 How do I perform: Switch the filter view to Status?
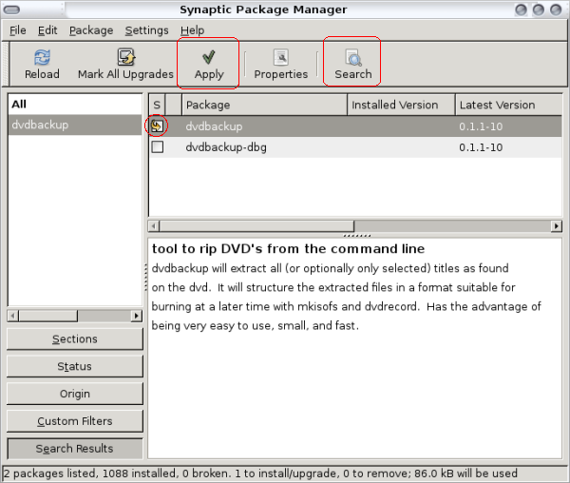(x=75, y=366)
